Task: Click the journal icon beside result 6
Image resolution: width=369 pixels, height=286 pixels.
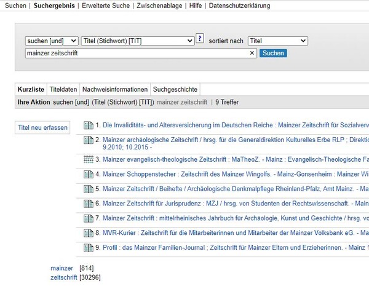Action: 89,204
